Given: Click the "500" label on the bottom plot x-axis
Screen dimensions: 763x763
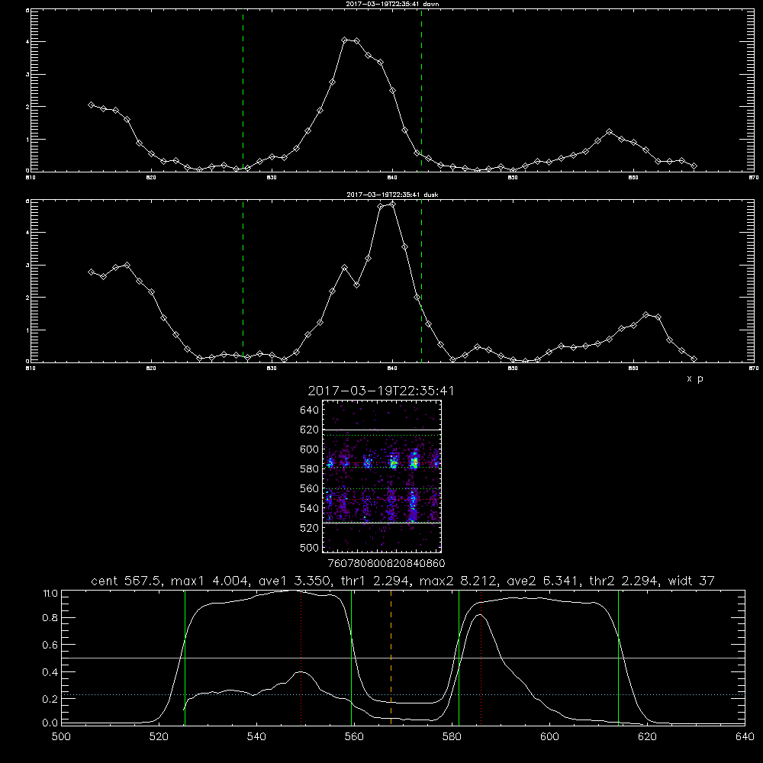Looking at the screenshot, I should pos(61,737).
